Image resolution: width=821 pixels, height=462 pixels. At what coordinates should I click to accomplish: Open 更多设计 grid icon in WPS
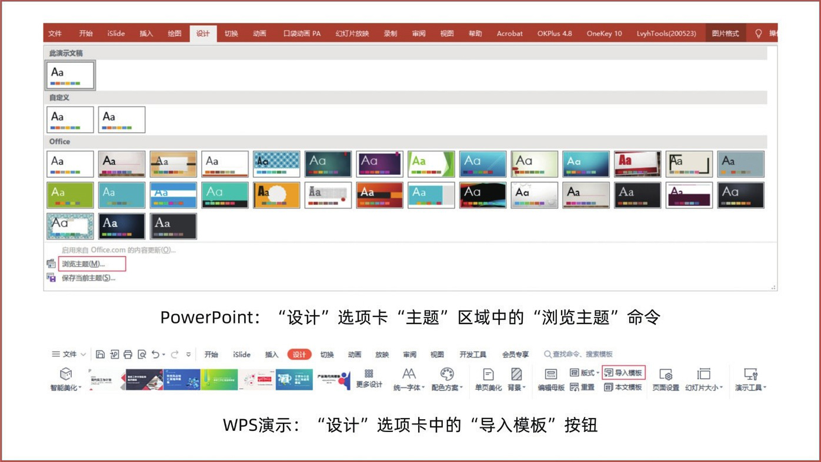pos(369,373)
